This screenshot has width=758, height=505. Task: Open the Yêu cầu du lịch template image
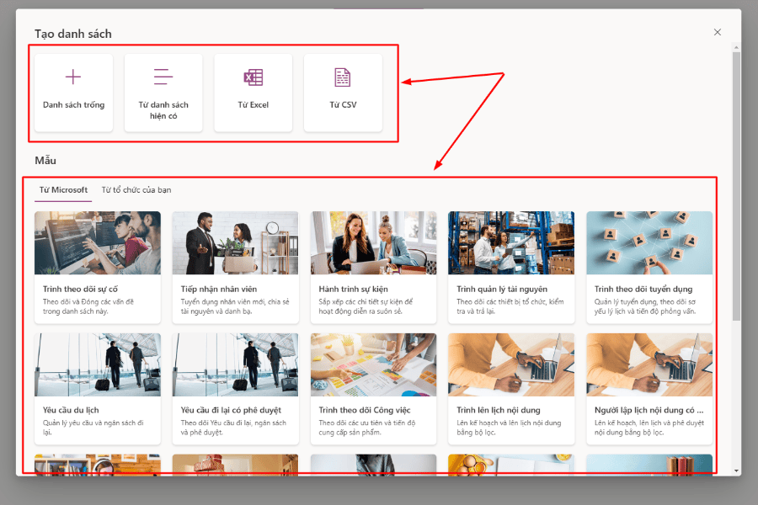(98, 364)
